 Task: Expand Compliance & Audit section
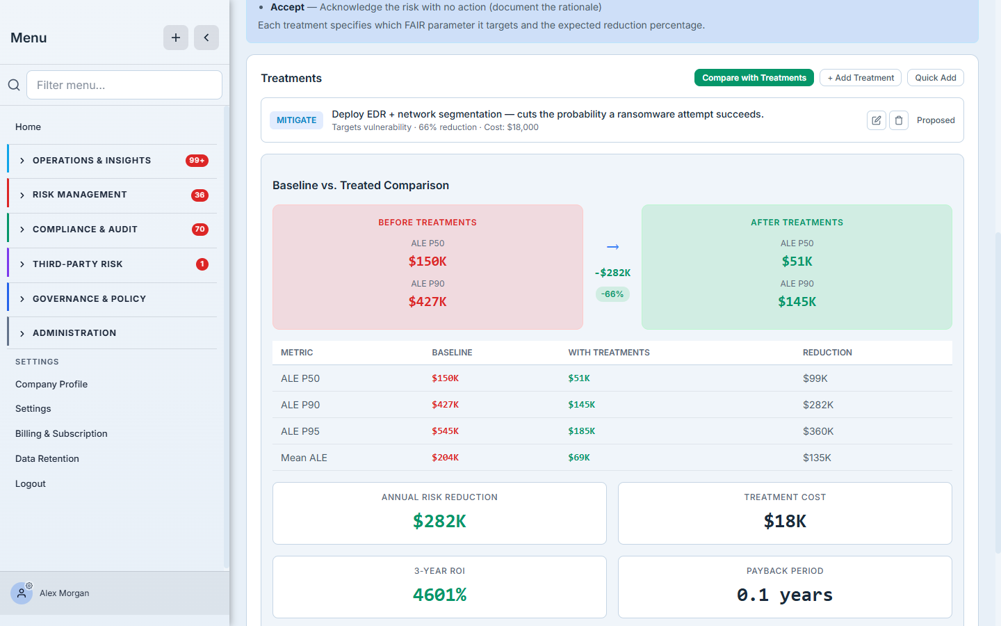point(112,230)
